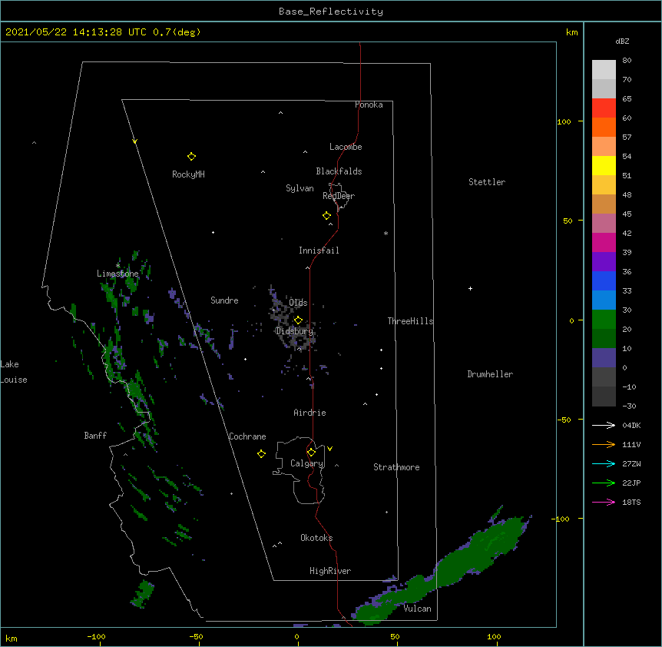662x647 pixels.
Task: Click the purple swatch in the dBZ color bar
Action: (x=604, y=262)
